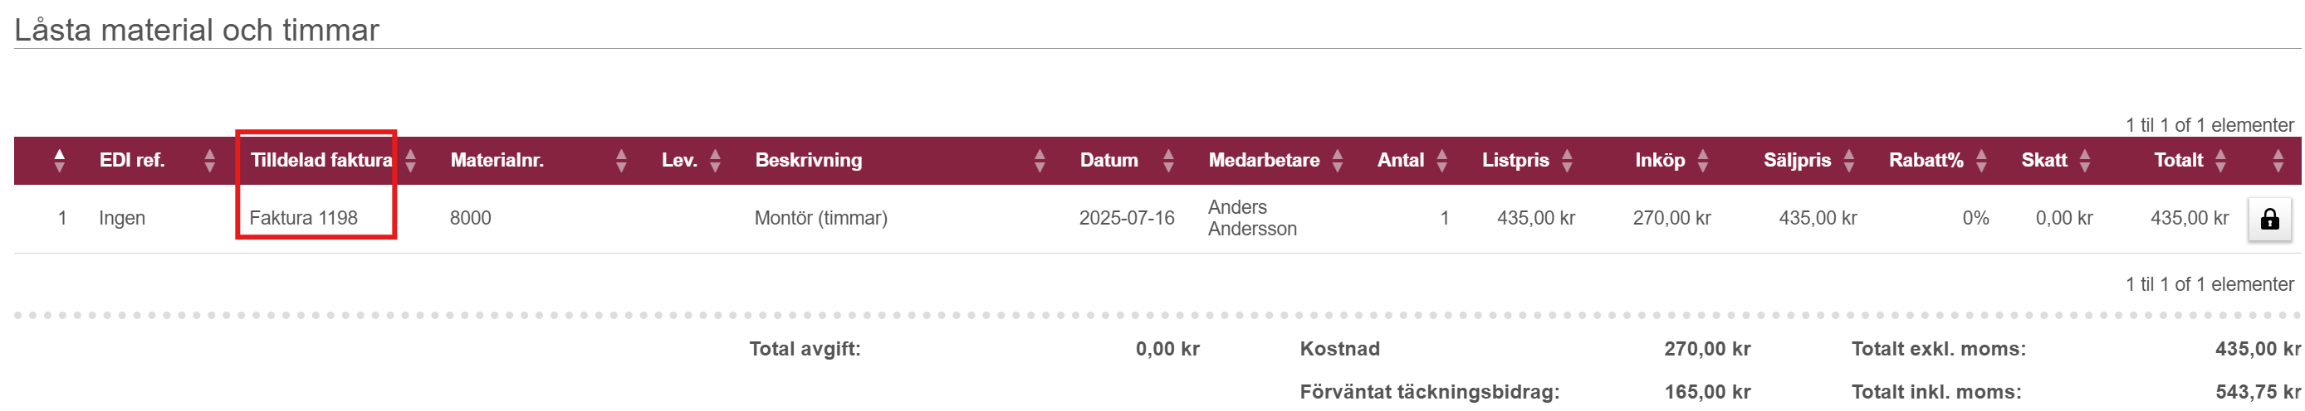Screen dimensions: 2305x411
Task: Select the Montör (timmar) description cell
Action: click(x=820, y=218)
